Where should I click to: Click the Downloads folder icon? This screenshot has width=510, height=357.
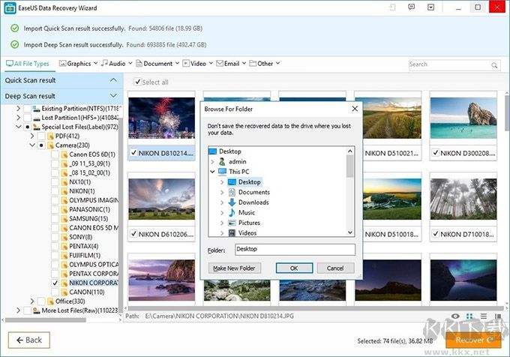232,202
